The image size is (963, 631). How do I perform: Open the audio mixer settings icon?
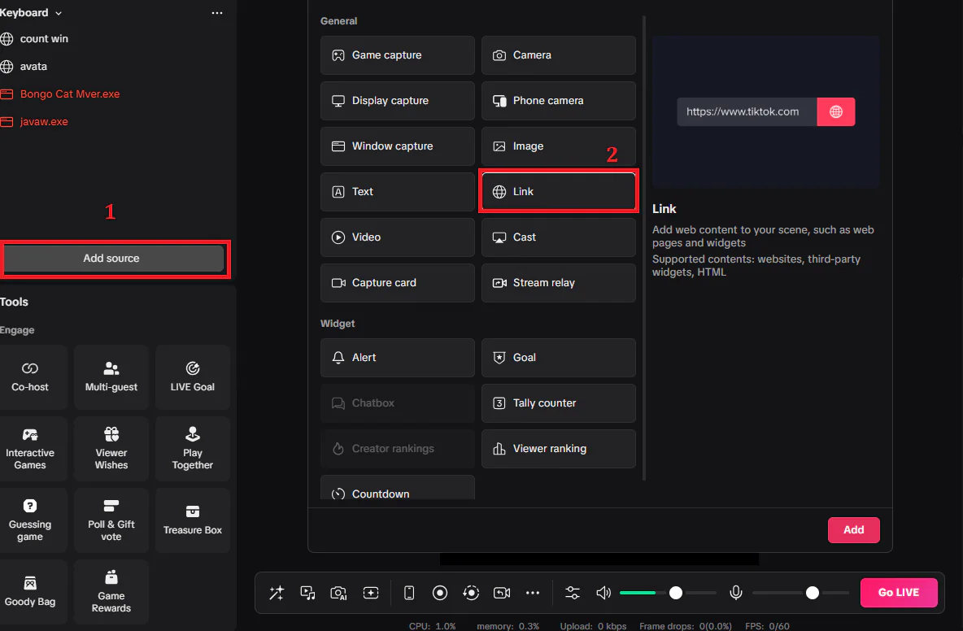coord(573,592)
